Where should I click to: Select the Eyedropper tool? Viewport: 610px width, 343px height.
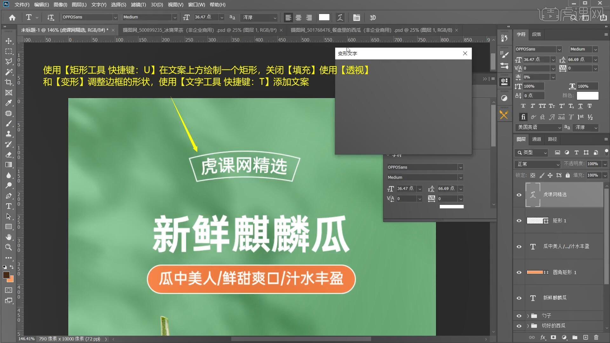9,103
